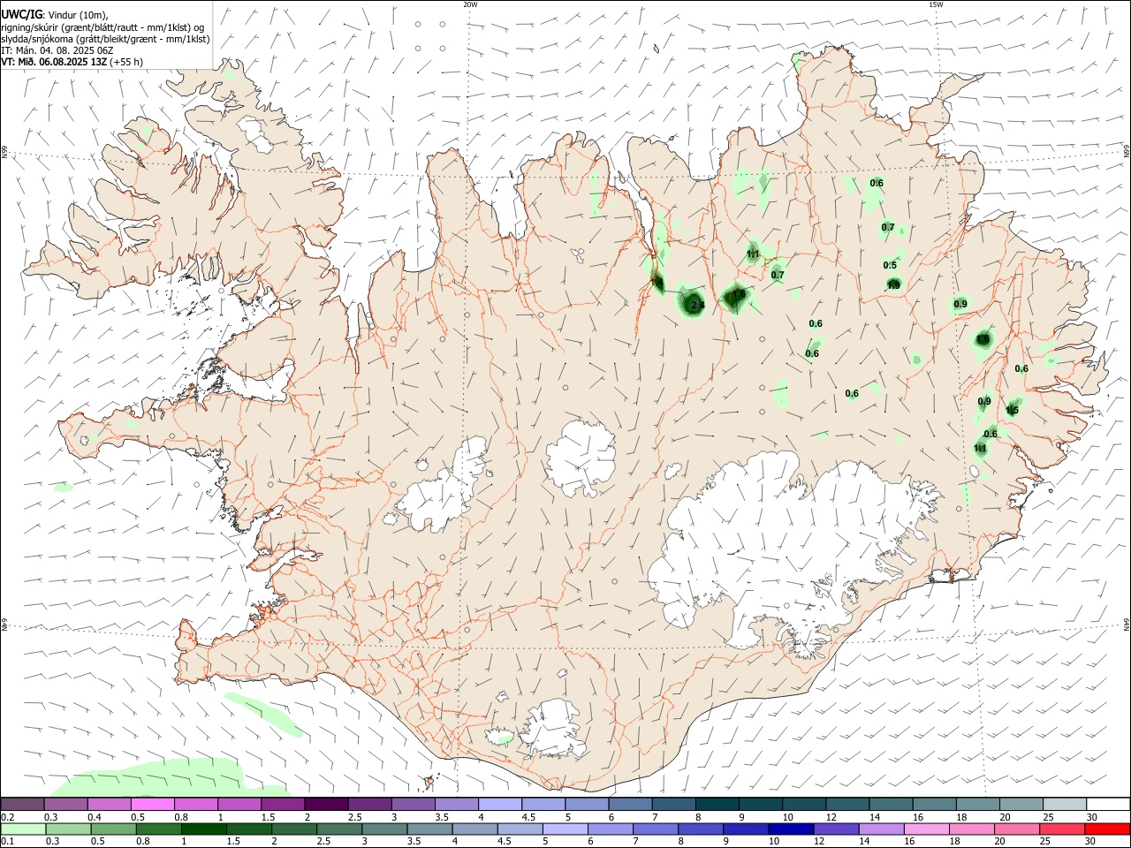Pick the pale green 0.1 swatch, lower legend row
The image size is (1131, 848).
tap(24, 829)
